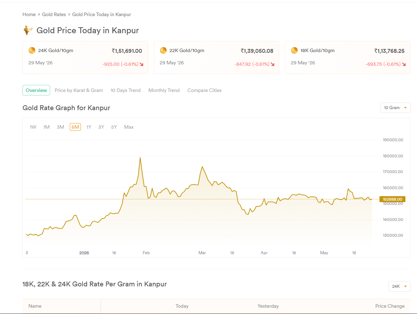Select the 1Y time range
The height and width of the screenshot is (314, 417).
click(x=89, y=127)
